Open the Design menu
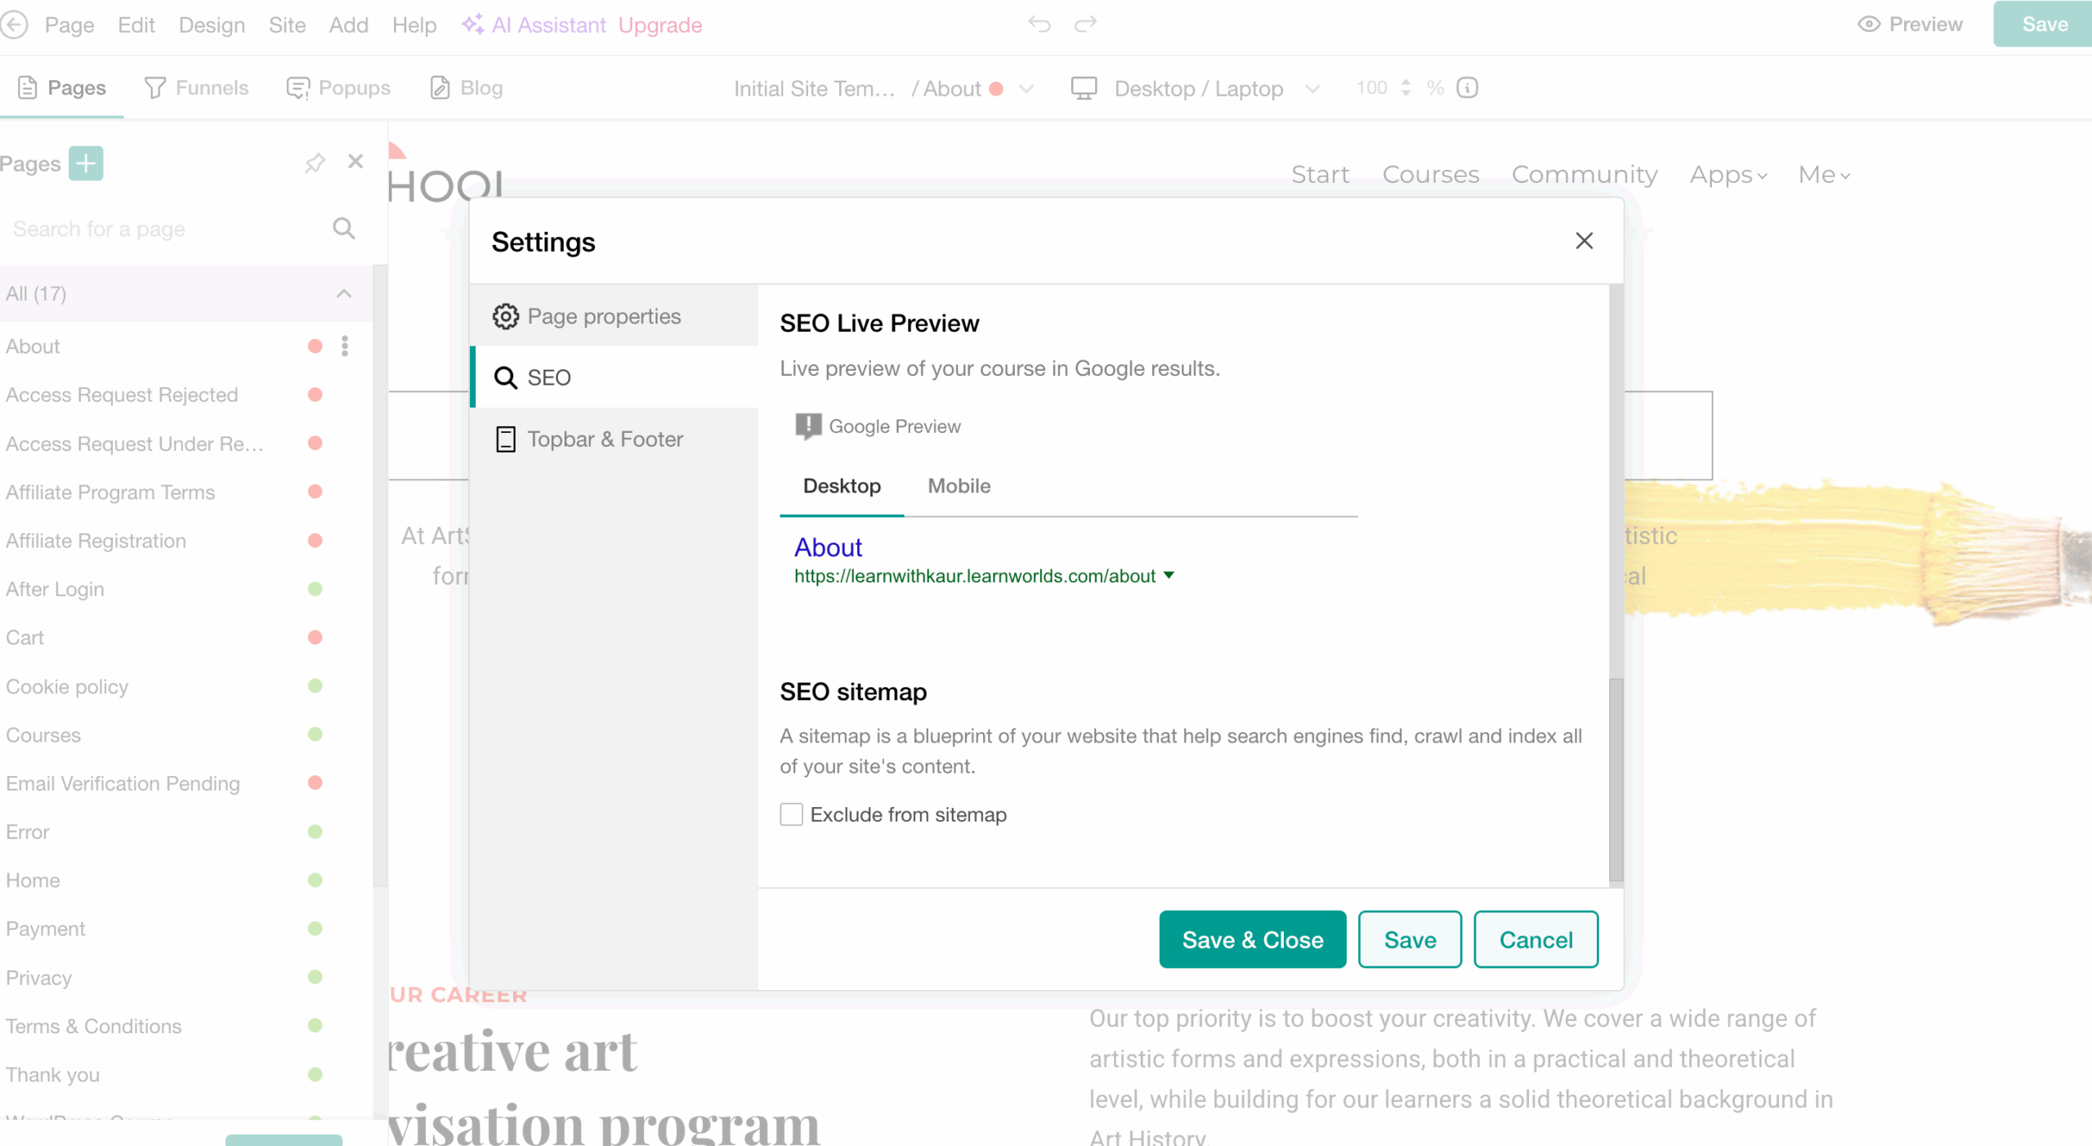This screenshot has width=2092, height=1146. (211, 25)
